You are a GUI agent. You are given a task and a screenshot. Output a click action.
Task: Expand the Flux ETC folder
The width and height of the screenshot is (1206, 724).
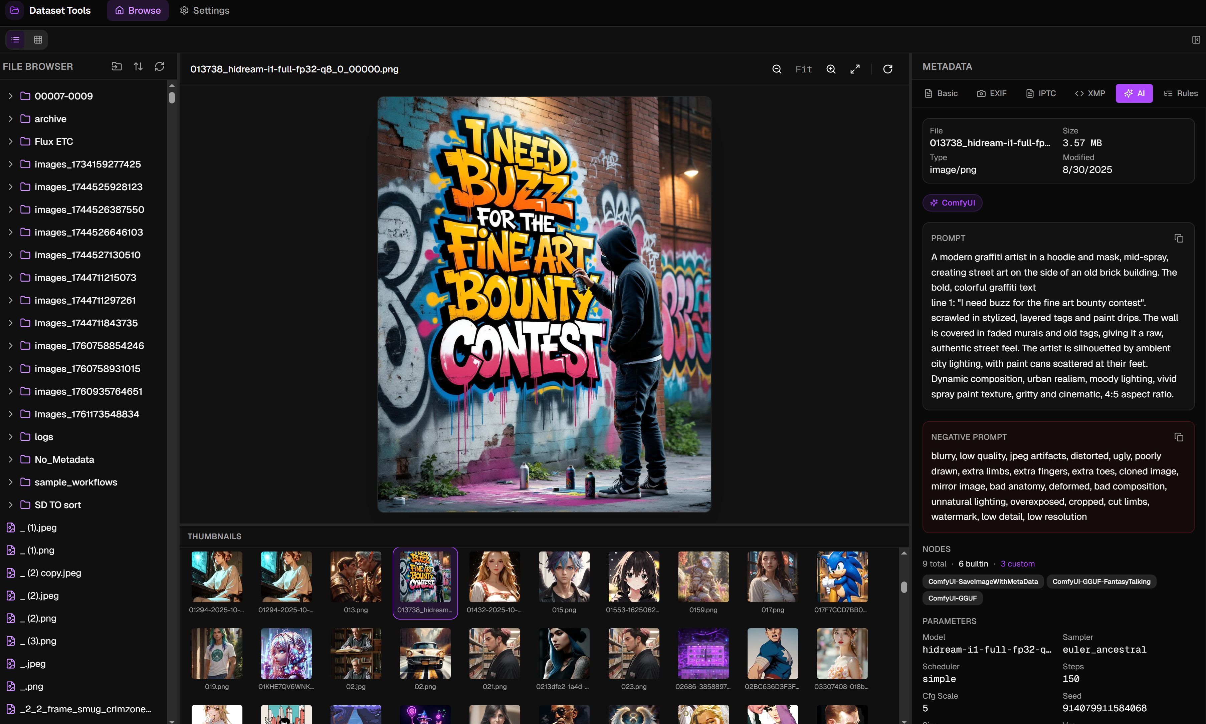(10, 141)
